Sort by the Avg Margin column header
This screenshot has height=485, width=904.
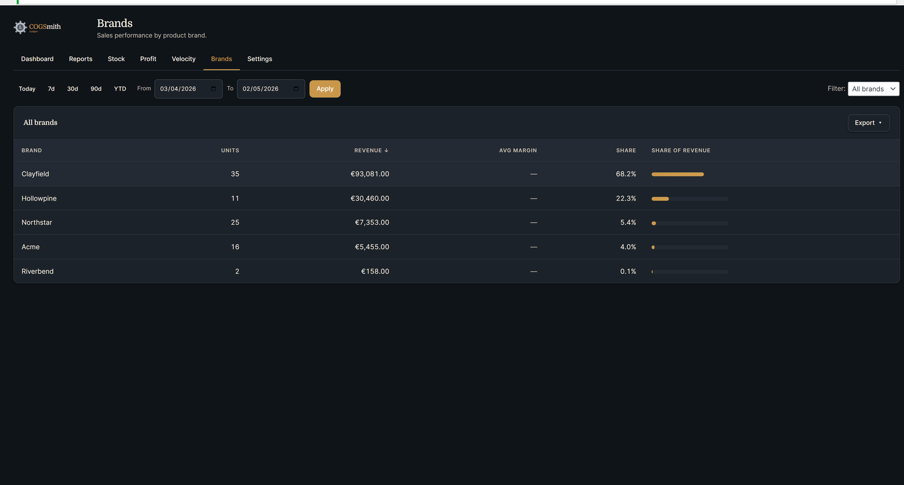pos(518,150)
